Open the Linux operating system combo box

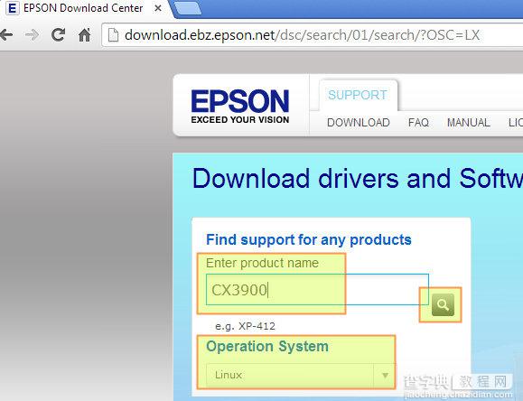pos(300,375)
